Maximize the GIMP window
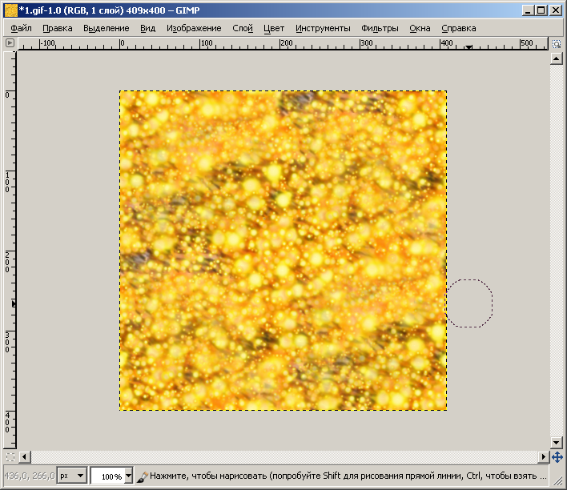The width and height of the screenshot is (567, 490). click(x=541, y=10)
